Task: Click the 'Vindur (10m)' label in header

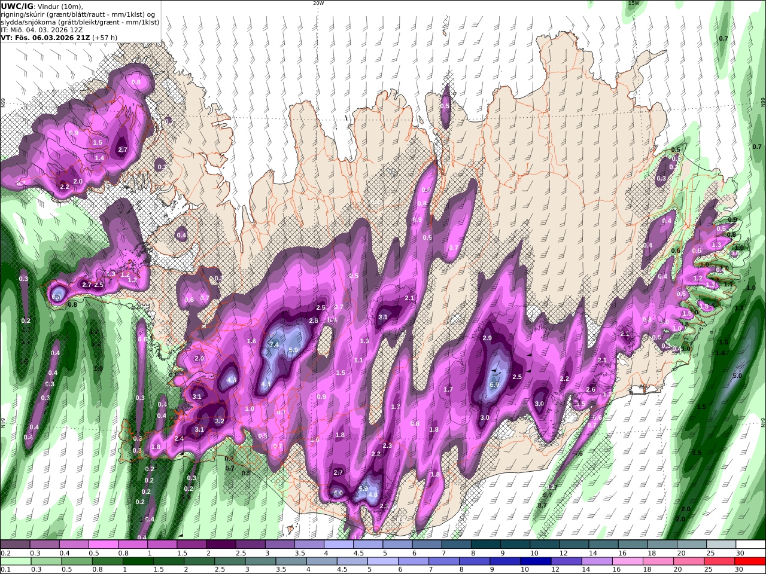Action: (x=59, y=7)
